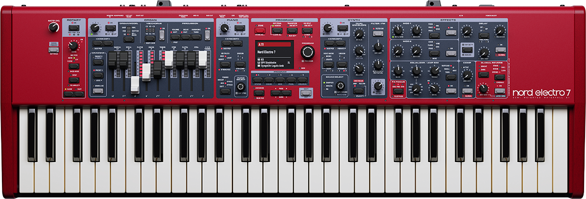Turn the Piano Select dial

[x=240, y=86]
